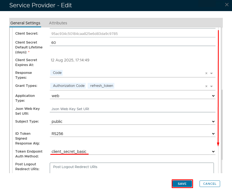Click the vertical scrollbar of the form
232x194 pixels.
click(222, 124)
